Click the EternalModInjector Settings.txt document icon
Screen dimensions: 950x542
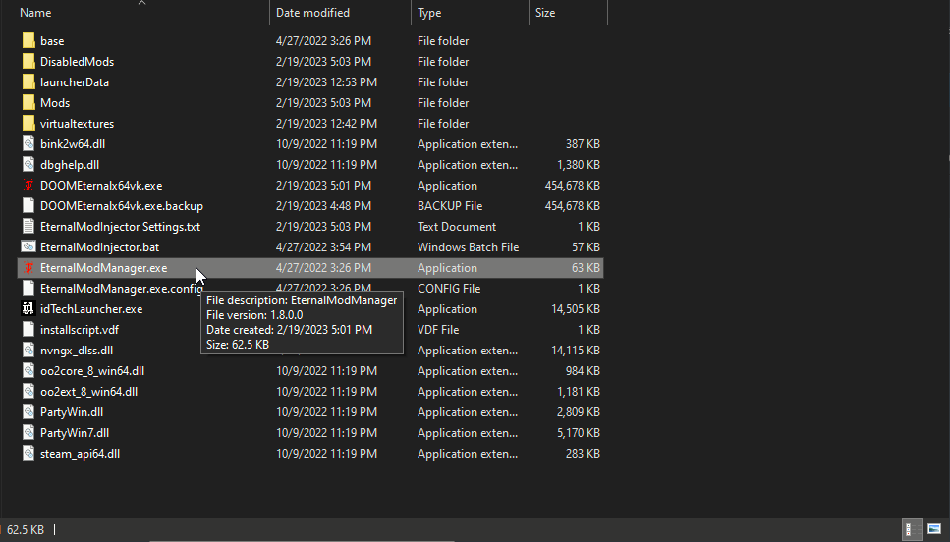click(28, 227)
